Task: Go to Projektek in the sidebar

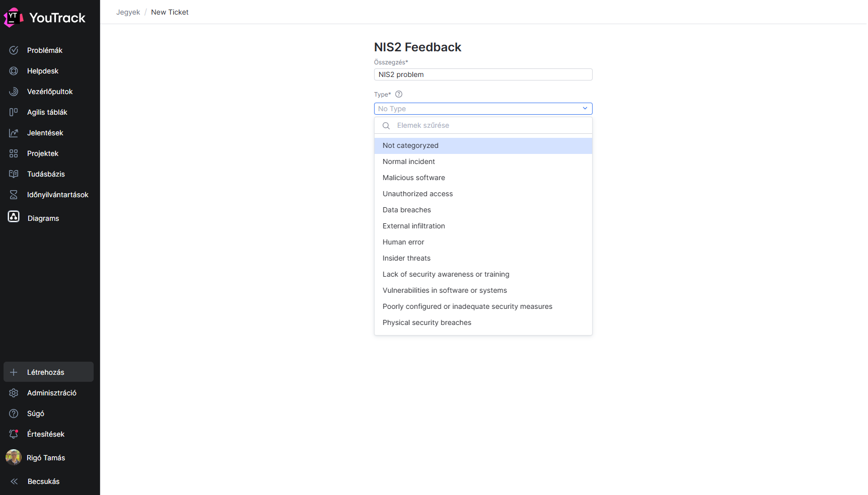Action: (x=42, y=153)
